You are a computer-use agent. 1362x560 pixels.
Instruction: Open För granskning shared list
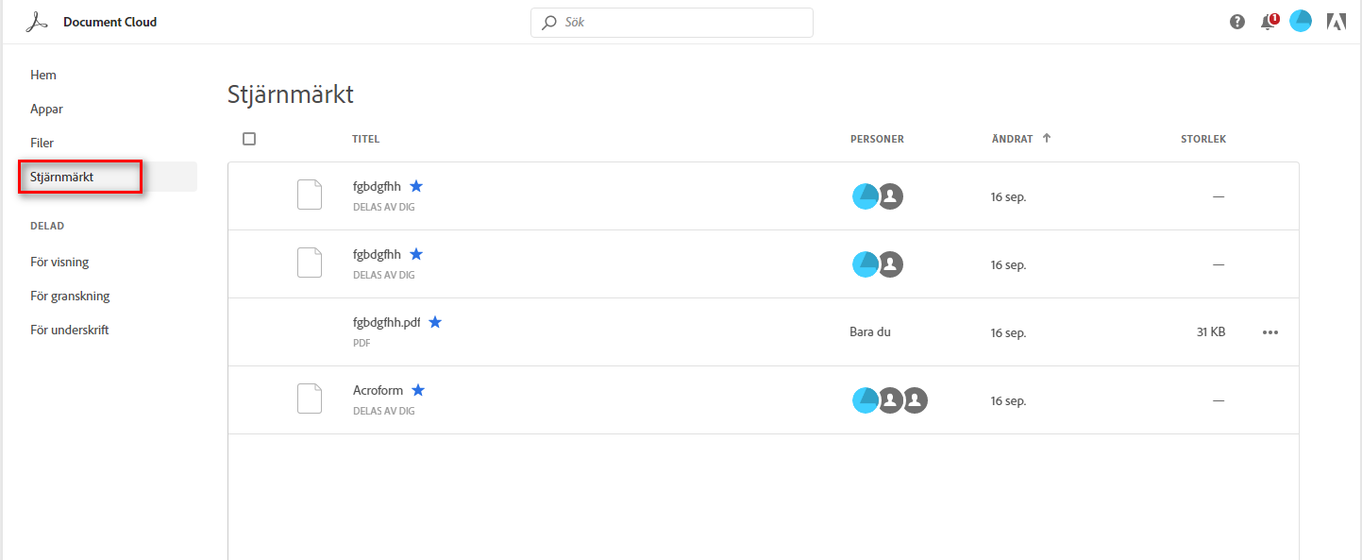click(70, 296)
